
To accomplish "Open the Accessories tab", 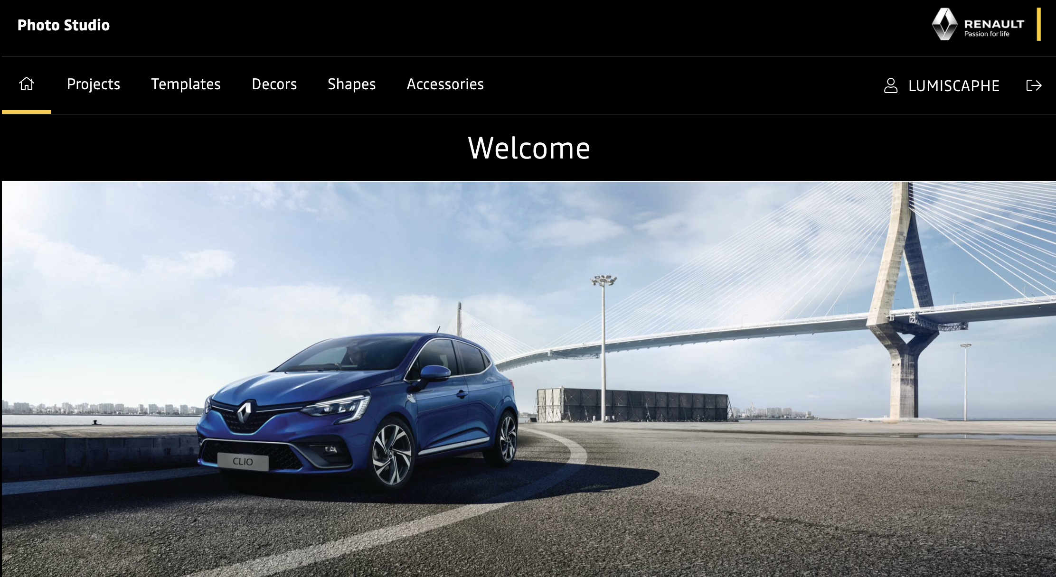I will (x=445, y=84).
